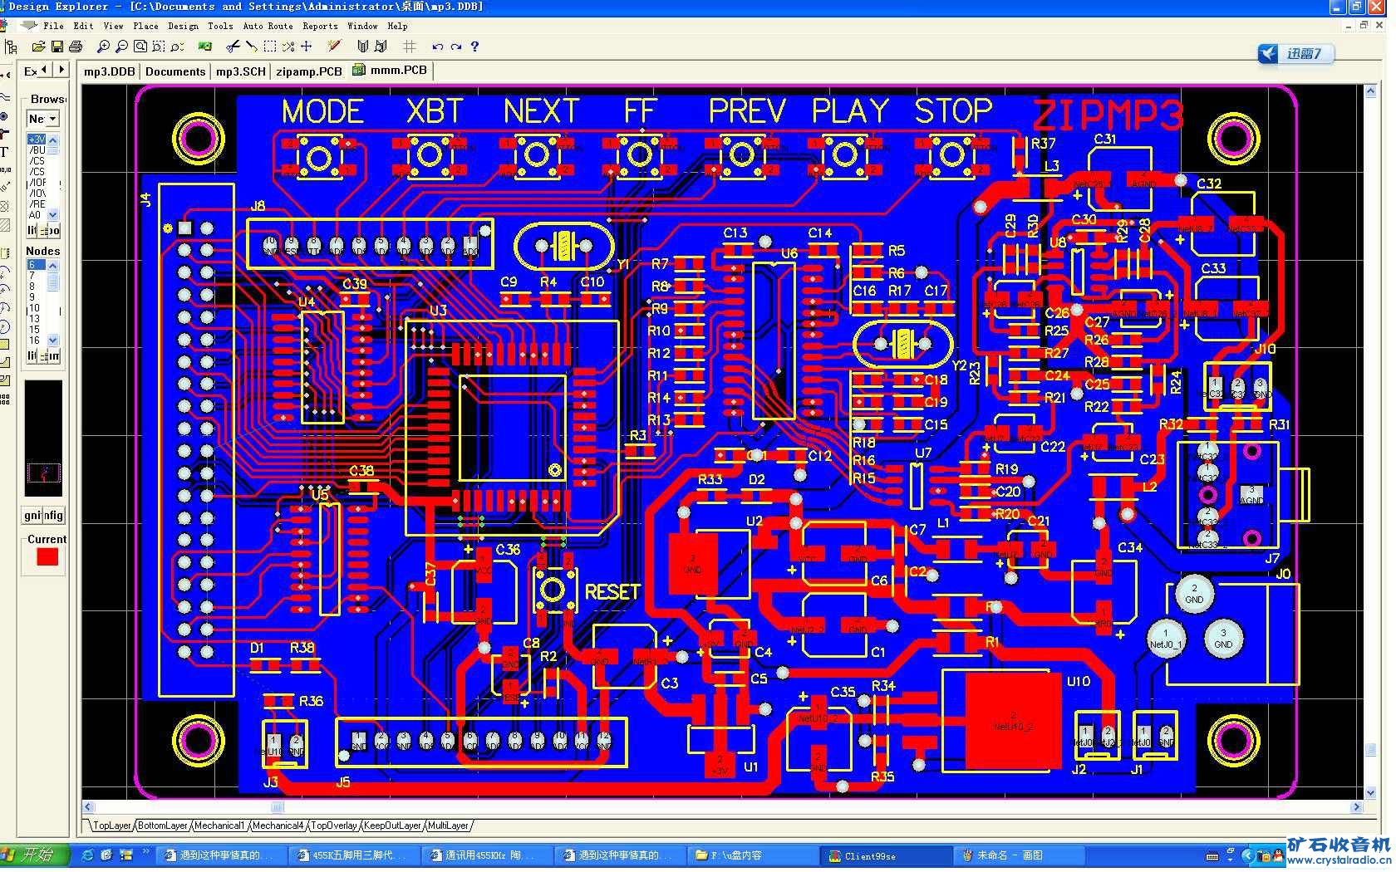The image size is (1396, 872).
Task: Zoom on selected objects icon
Action: [x=176, y=47]
